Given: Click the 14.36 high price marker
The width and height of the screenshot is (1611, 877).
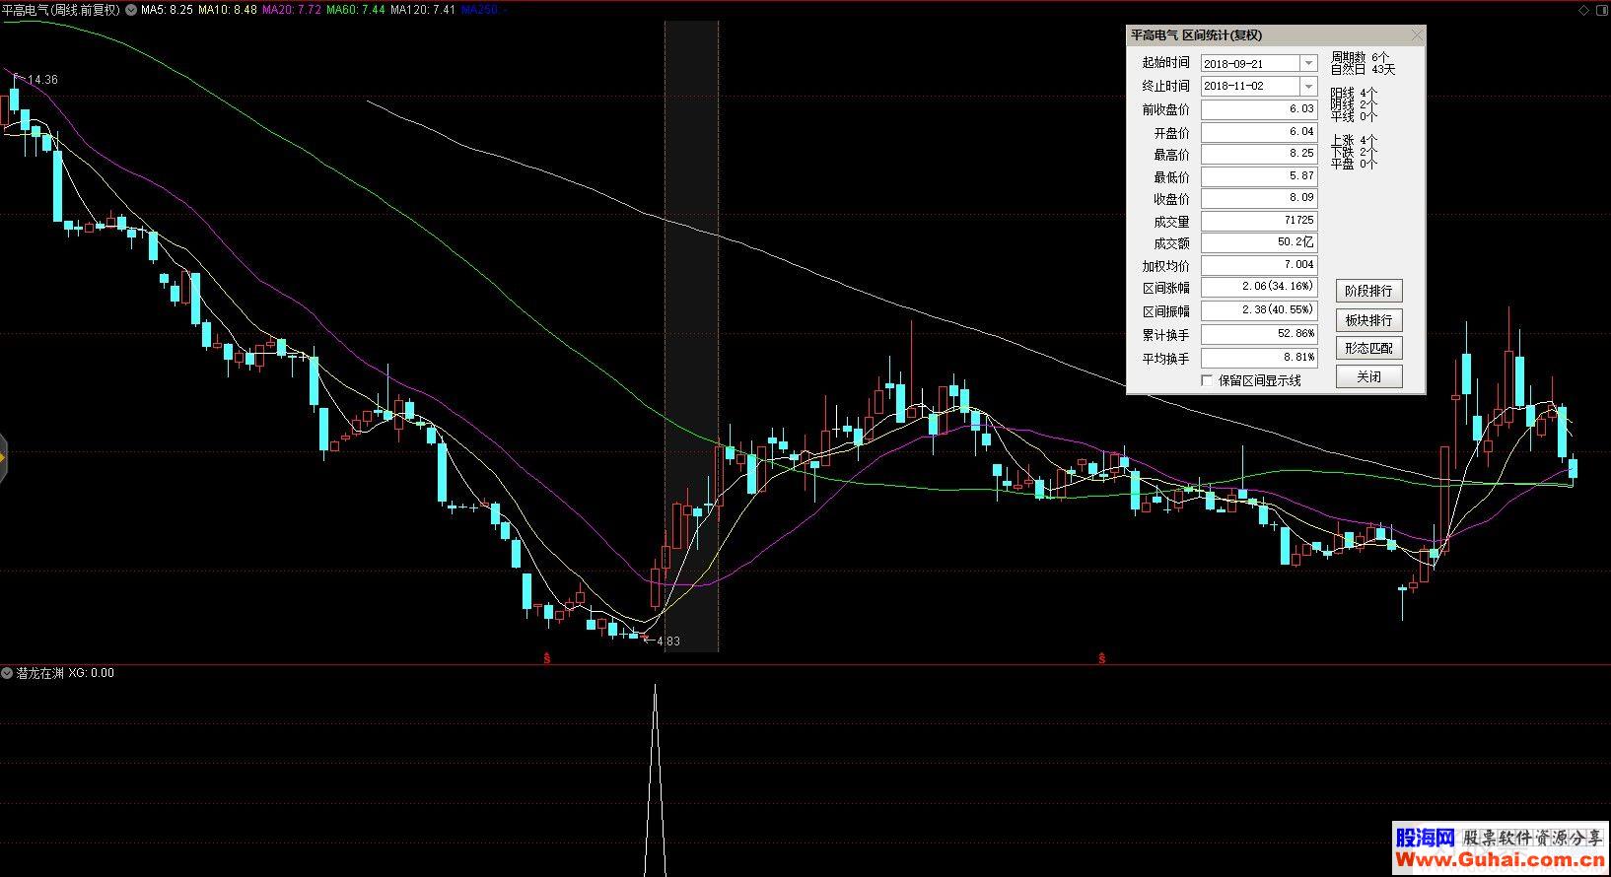Looking at the screenshot, I should [42, 80].
